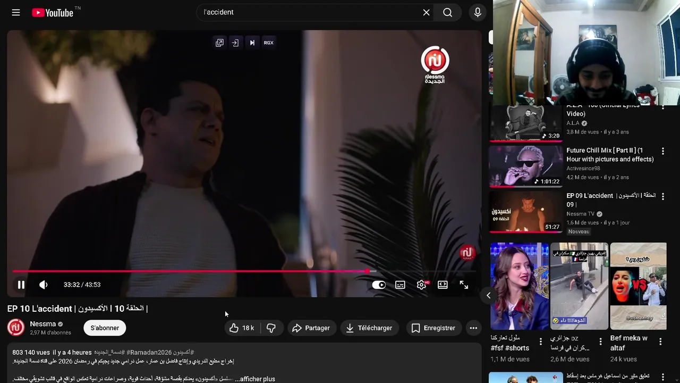Image resolution: width=680 pixels, height=383 pixels.
Task: Open the pop-out window icon above the video
Action: 219,43
